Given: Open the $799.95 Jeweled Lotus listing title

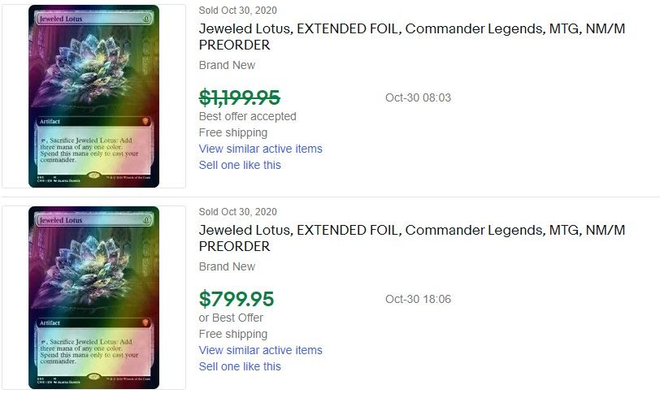Looking at the screenshot, I should 411,238.
